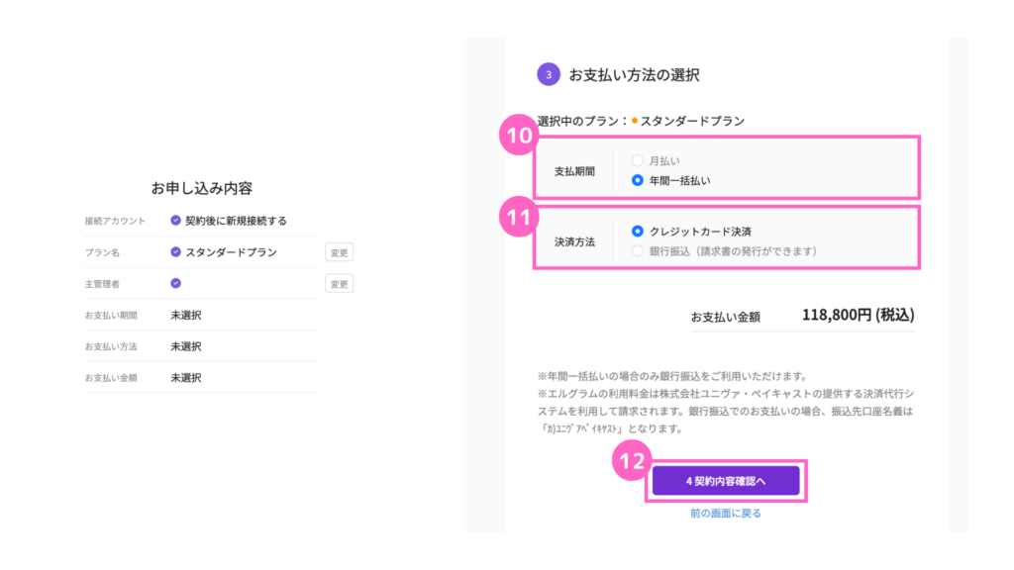This screenshot has height=570, width=1014.
Task: Select 銀行振込 radio option
Action: (638, 251)
